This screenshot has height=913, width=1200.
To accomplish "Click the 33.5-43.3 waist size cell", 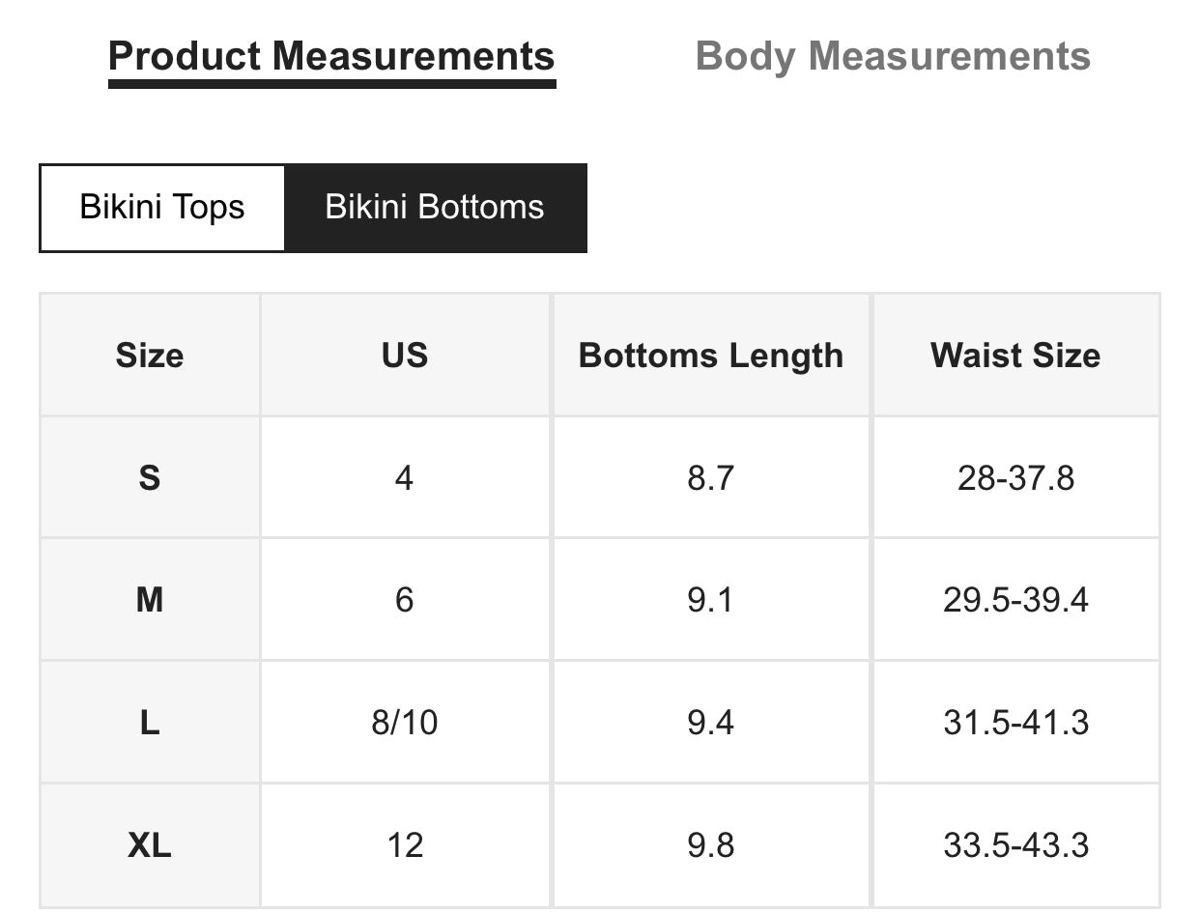I will [1015, 845].
